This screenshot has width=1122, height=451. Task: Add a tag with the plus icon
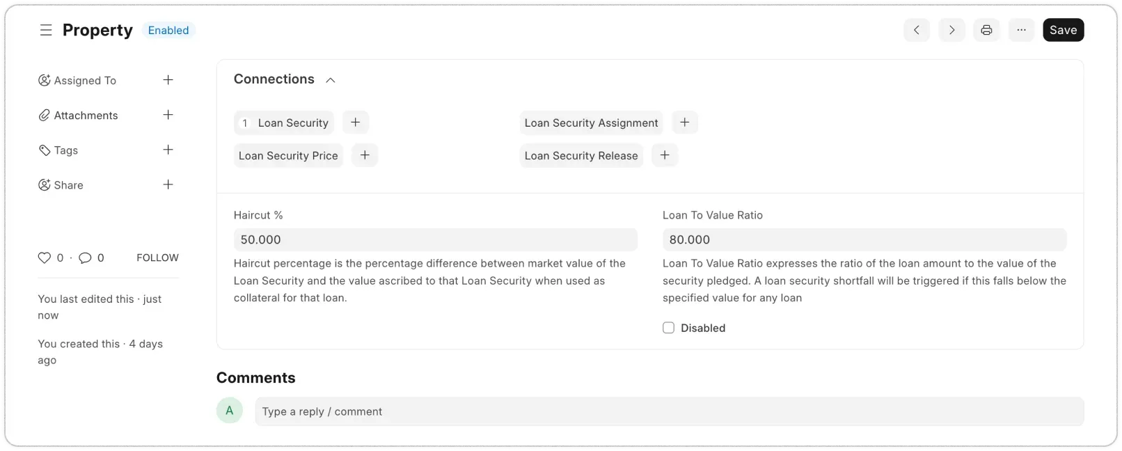tap(168, 150)
